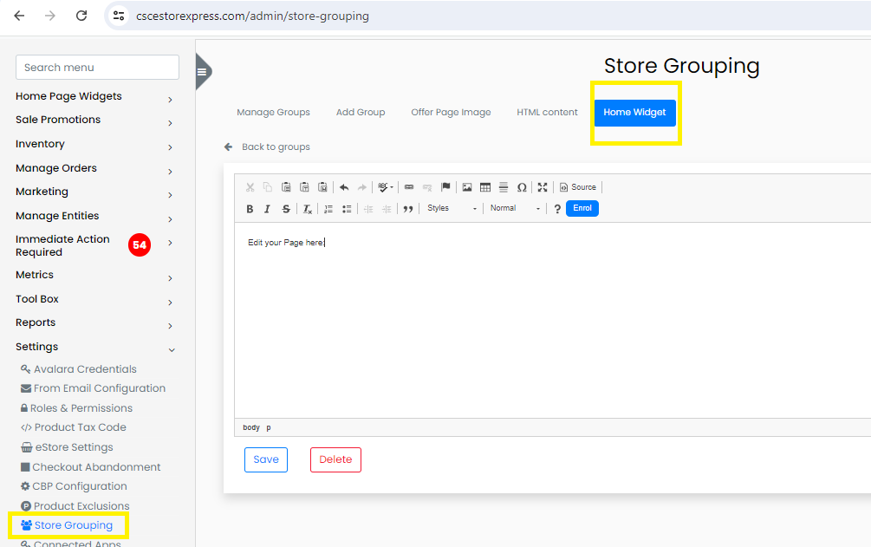This screenshot has height=547, width=871.
Task: Switch the editor to Source view
Action: [578, 186]
